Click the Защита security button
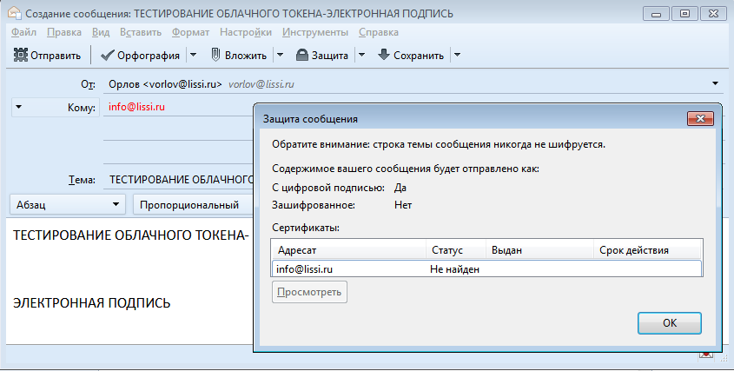The image size is (734, 371). click(x=322, y=56)
